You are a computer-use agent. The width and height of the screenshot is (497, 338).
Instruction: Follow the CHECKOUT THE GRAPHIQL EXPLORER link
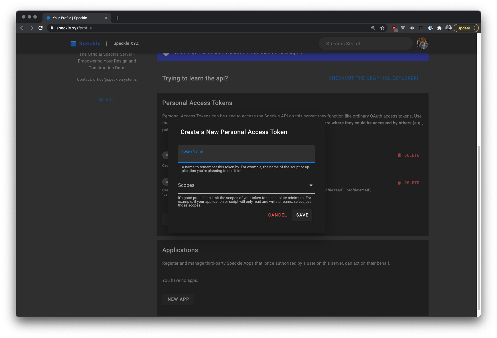(x=374, y=78)
